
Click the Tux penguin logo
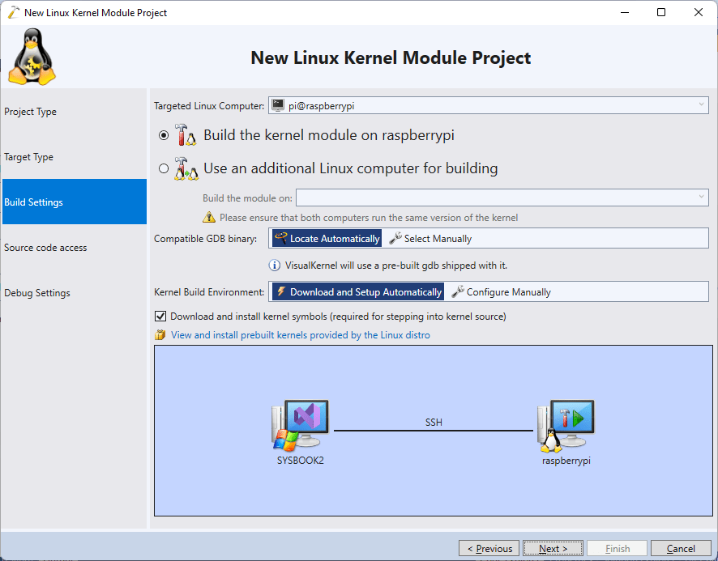click(x=31, y=55)
